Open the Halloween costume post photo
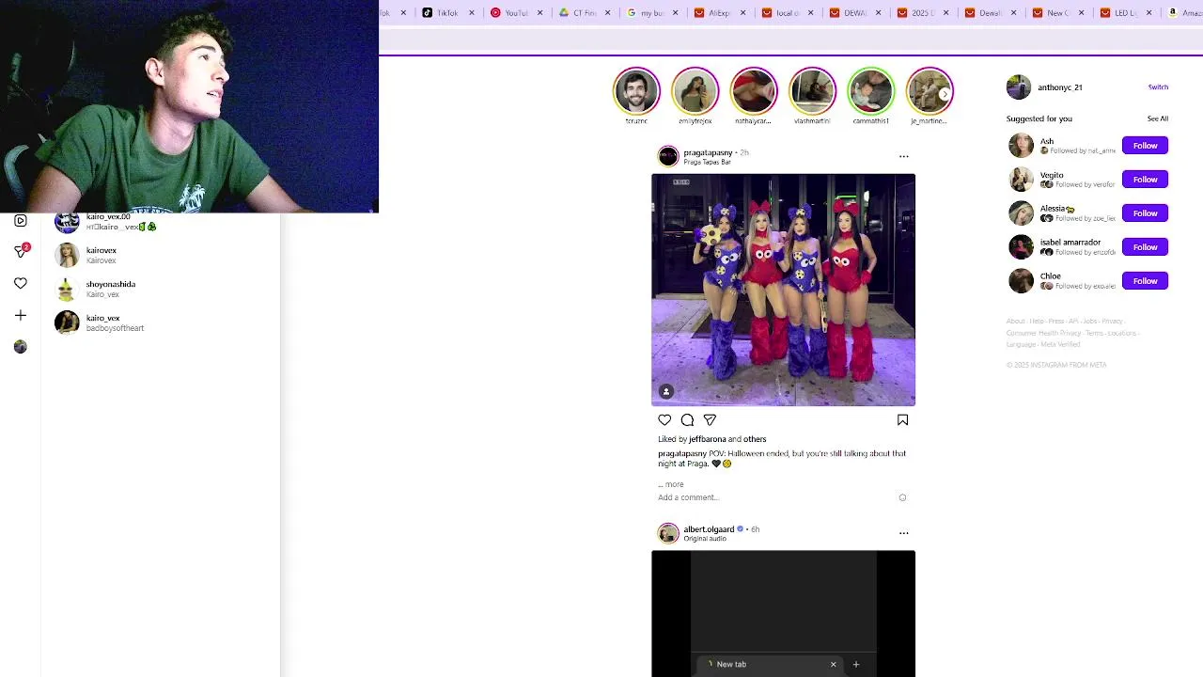 pos(783,290)
